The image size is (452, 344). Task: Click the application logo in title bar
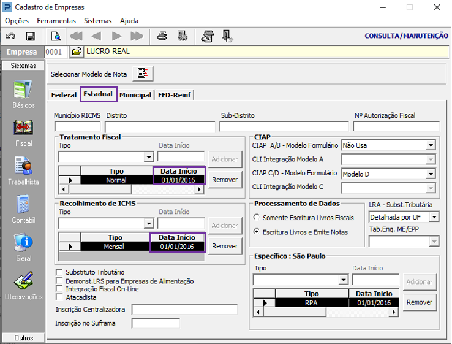click(7, 7)
